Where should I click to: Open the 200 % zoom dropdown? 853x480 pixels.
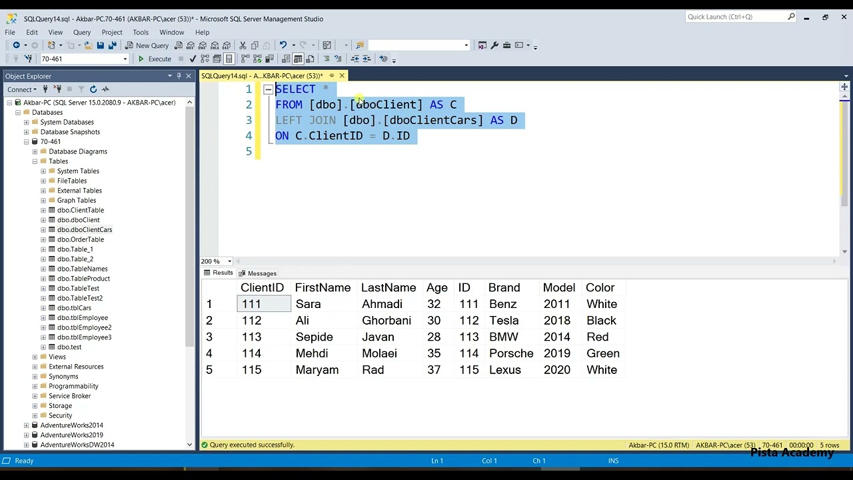(x=229, y=261)
